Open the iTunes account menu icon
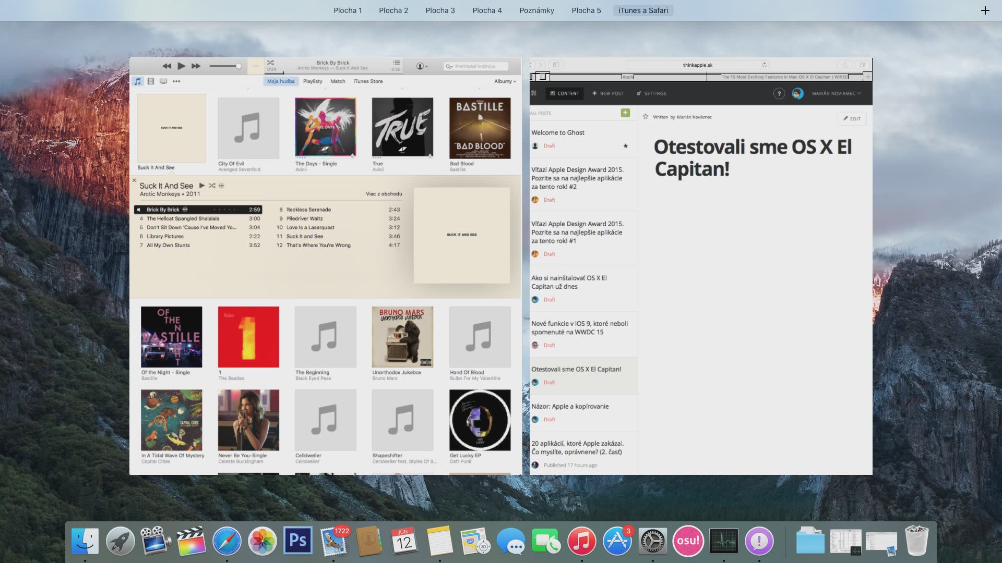This screenshot has width=1002, height=563. click(x=422, y=66)
